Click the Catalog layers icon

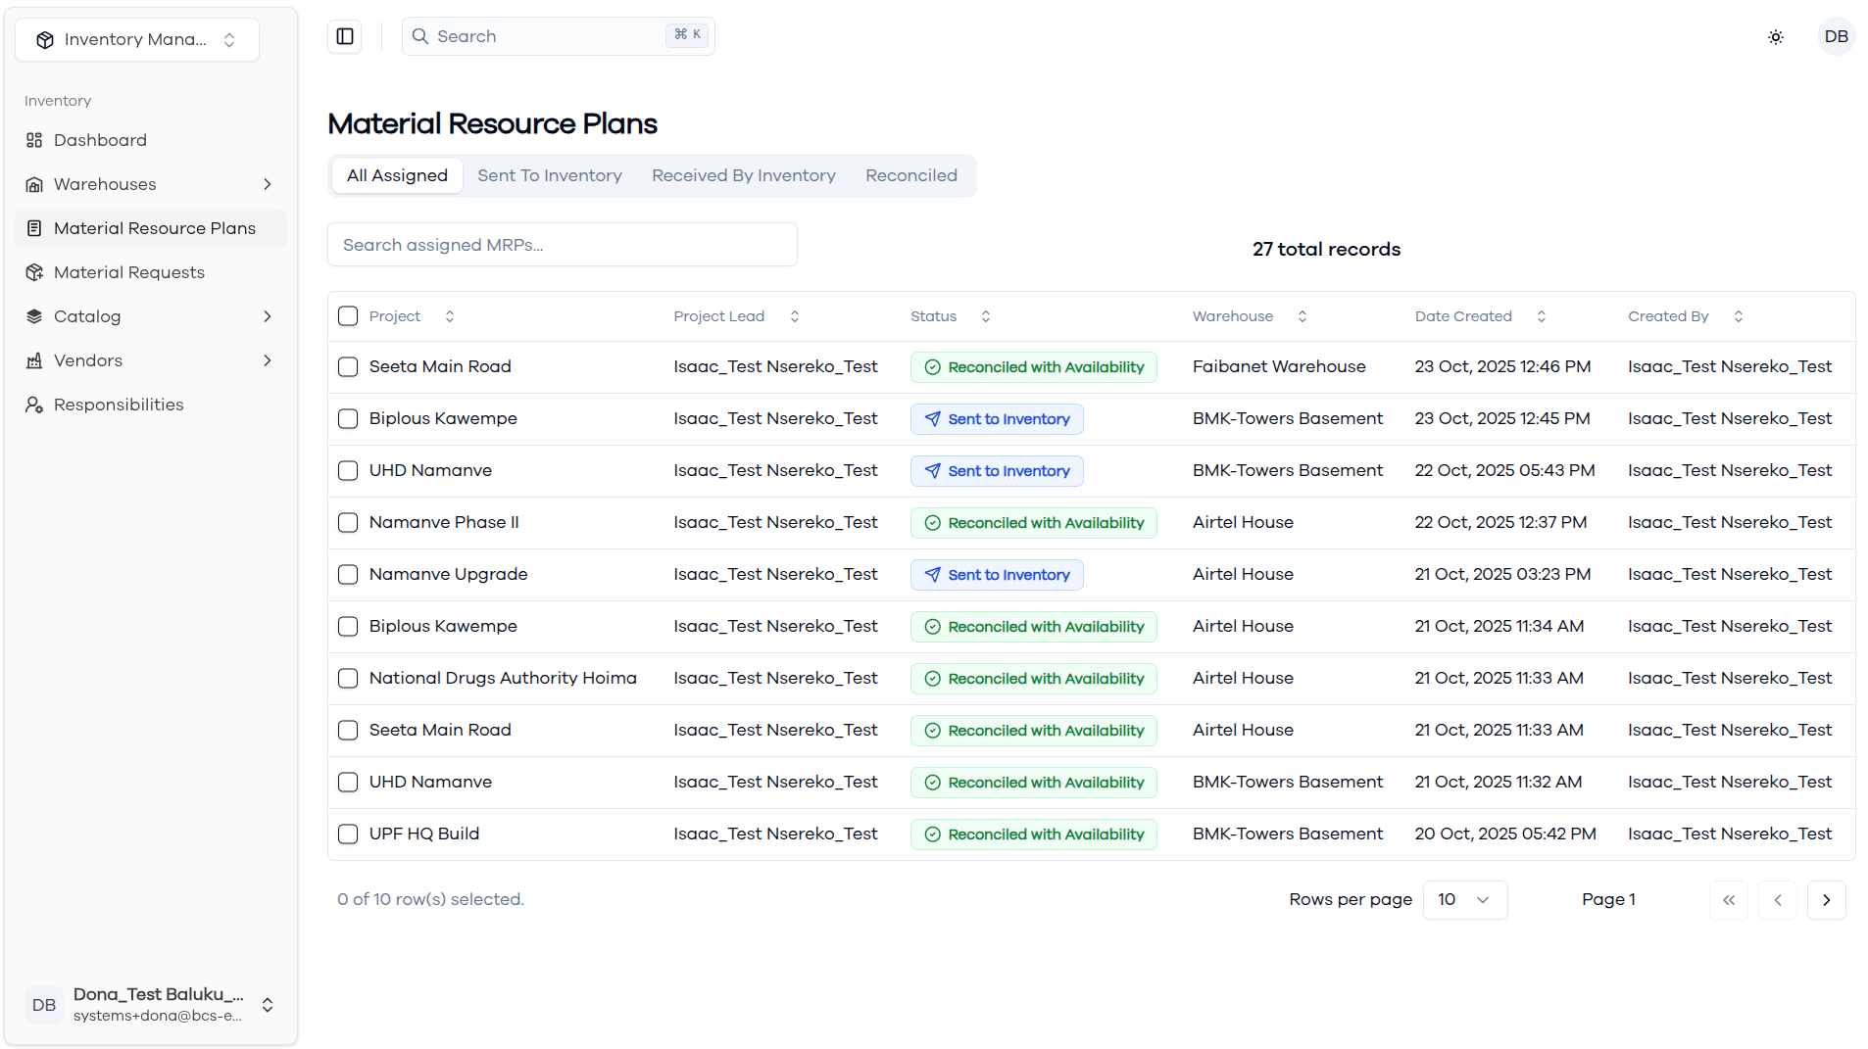(34, 316)
